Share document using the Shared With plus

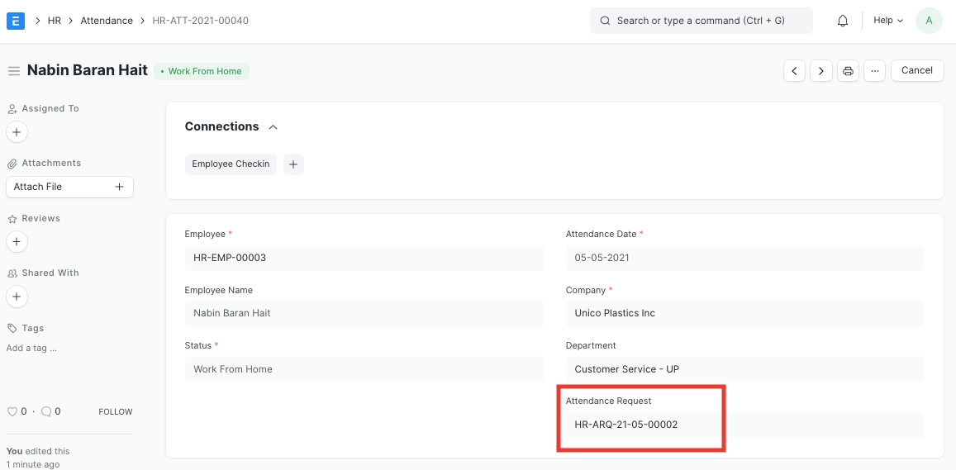coord(17,297)
